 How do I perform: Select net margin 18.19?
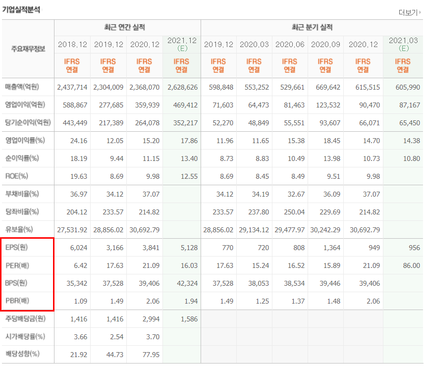(79, 158)
